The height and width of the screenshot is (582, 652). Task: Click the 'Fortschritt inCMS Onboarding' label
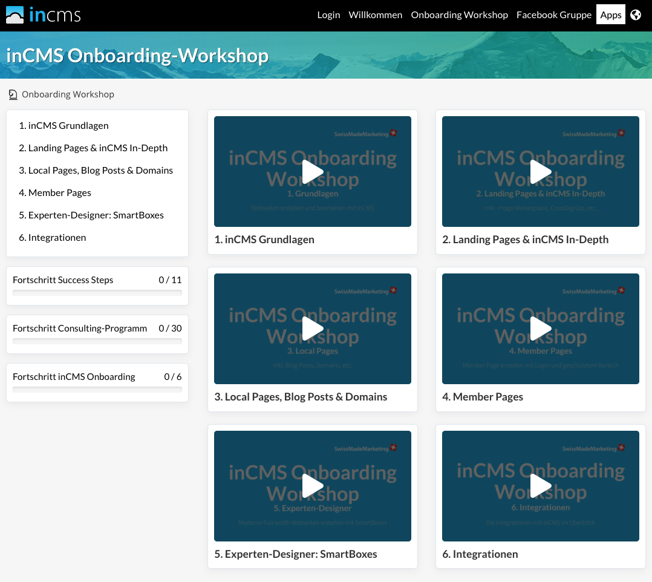click(x=74, y=377)
